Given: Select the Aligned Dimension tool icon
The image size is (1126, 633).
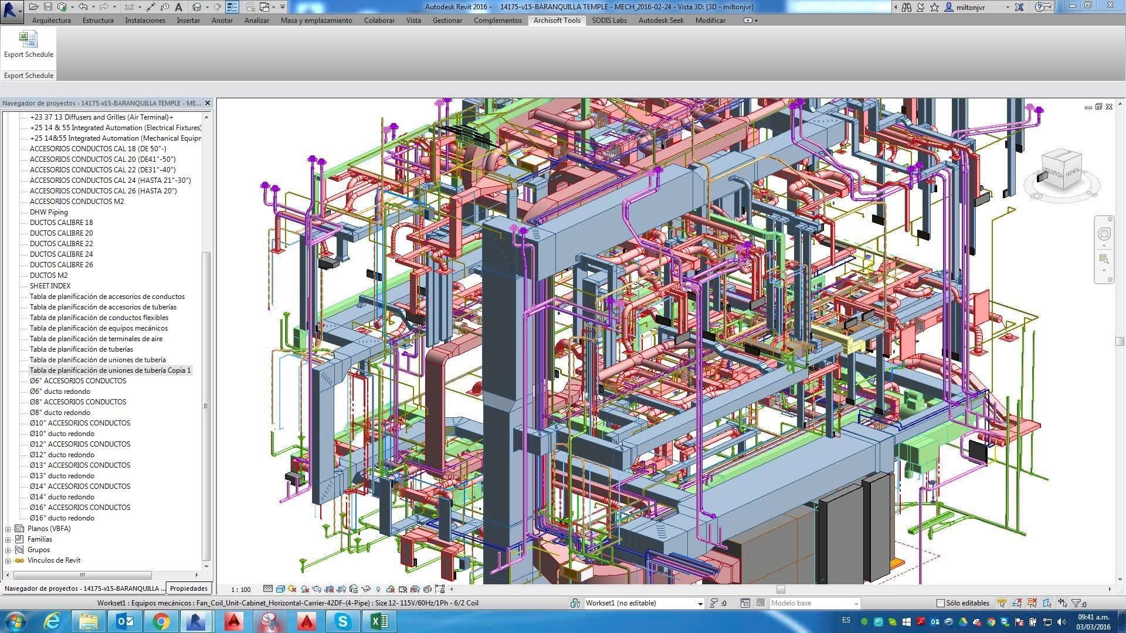Looking at the screenshot, I should 129,7.
